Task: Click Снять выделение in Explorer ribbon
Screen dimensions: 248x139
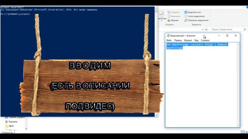Action: 195,16
